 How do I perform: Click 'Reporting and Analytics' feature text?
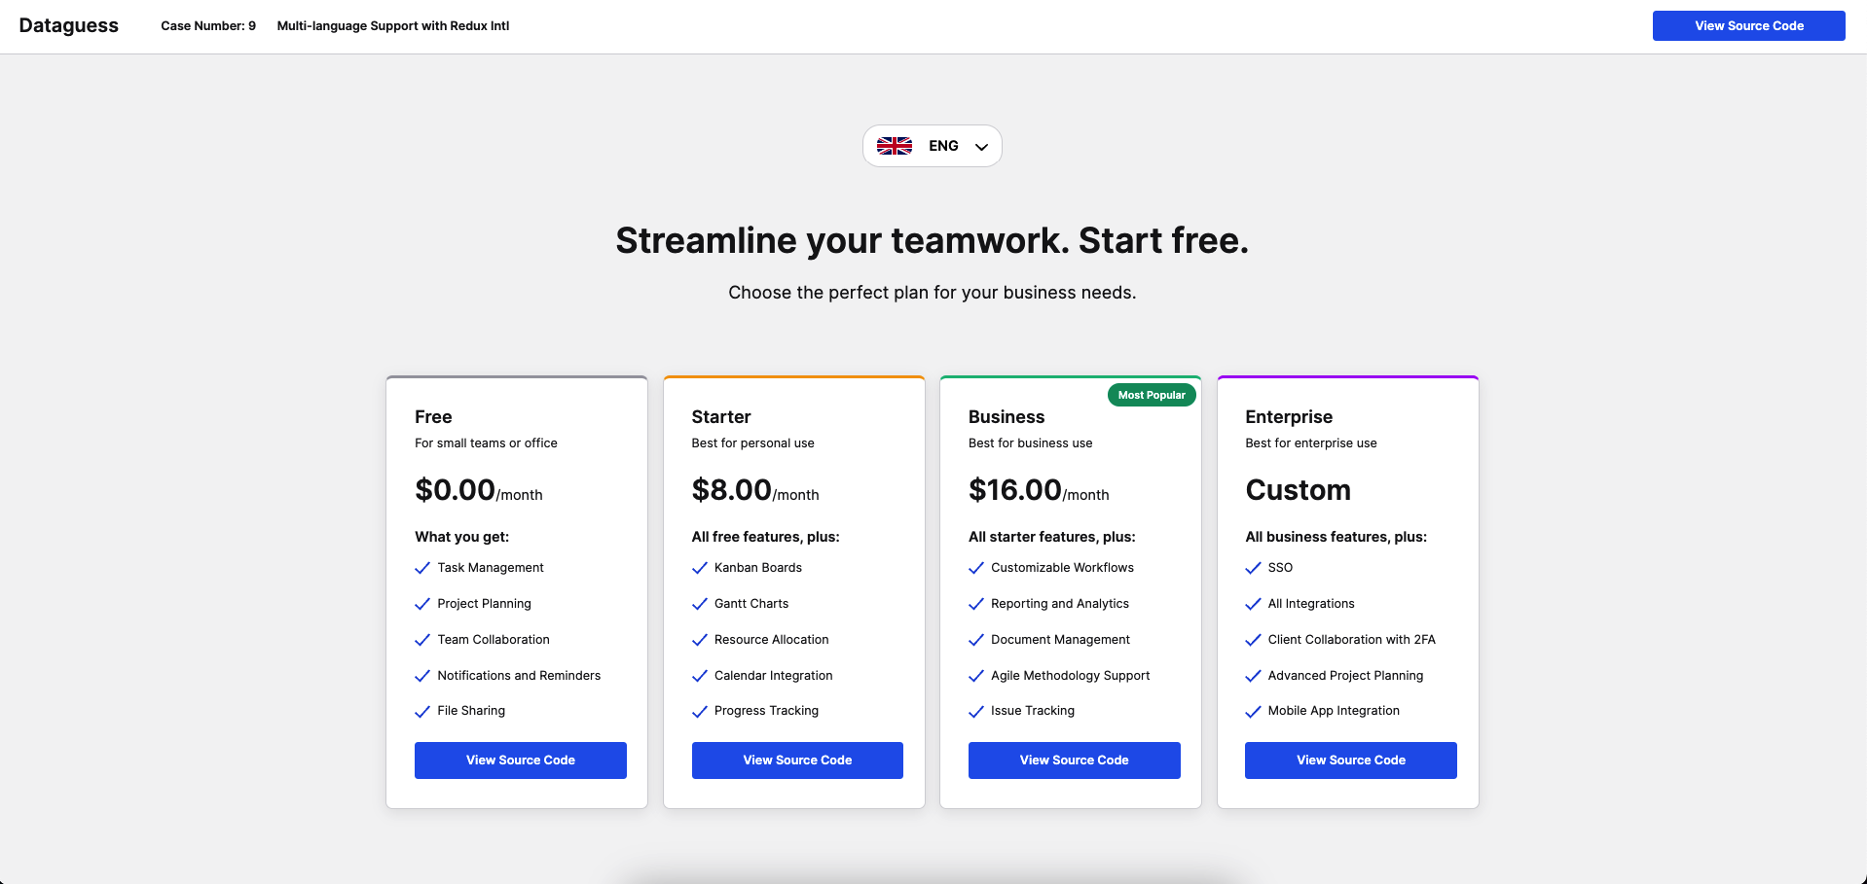coord(1060,604)
